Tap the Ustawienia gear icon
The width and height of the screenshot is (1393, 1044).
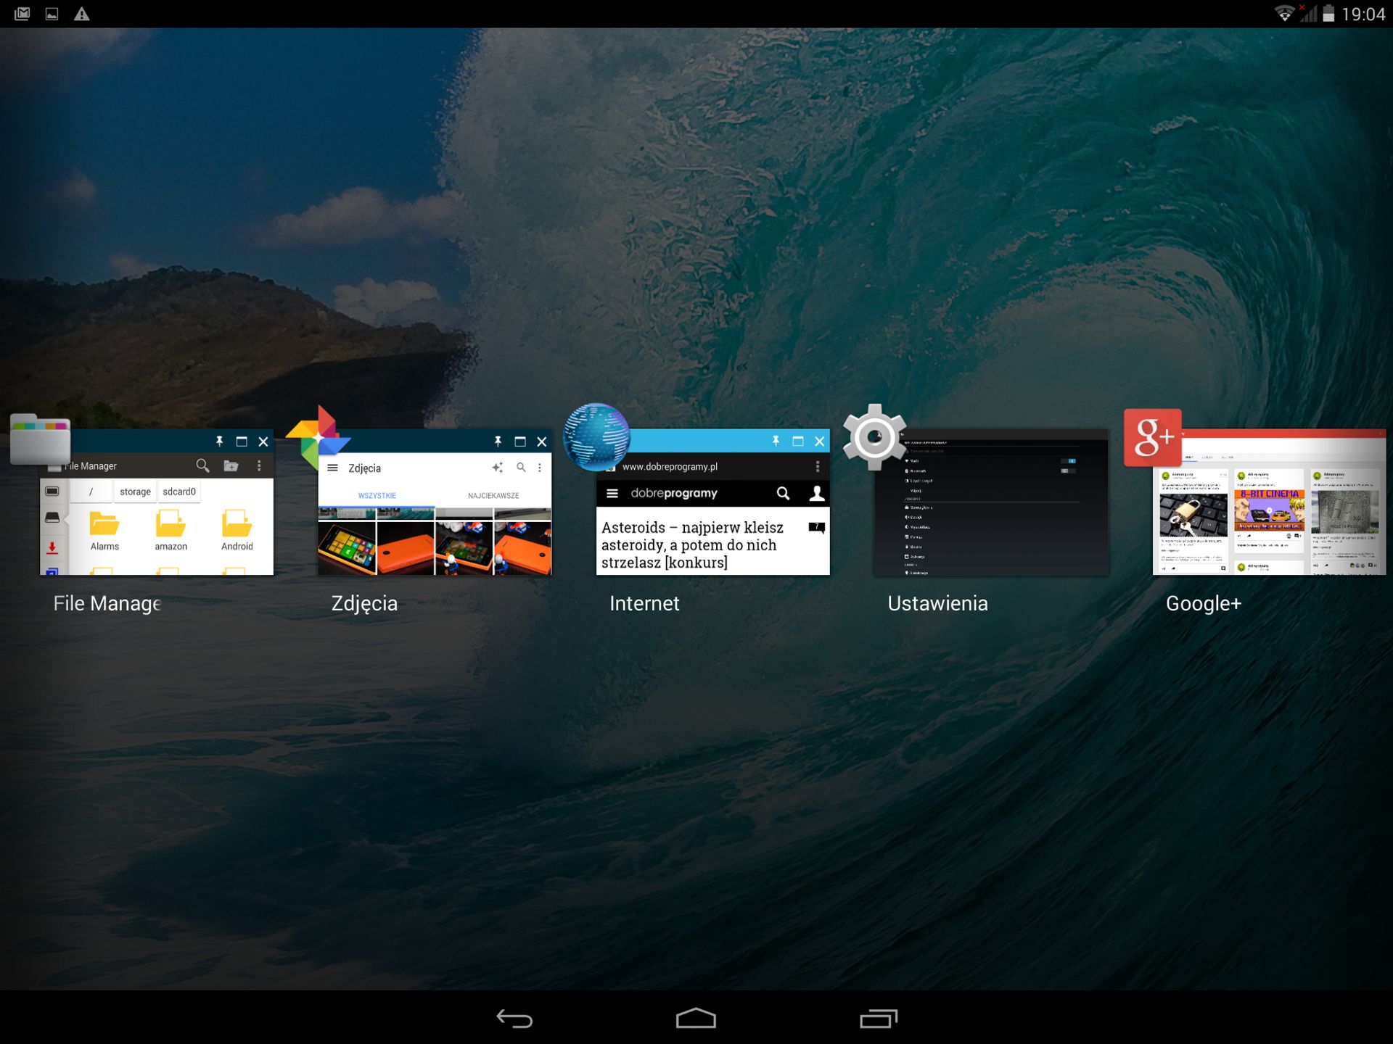[x=875, y=437]
